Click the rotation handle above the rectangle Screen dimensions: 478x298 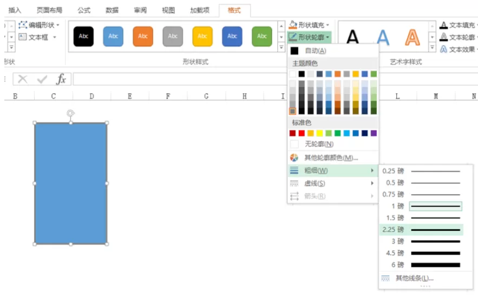[x=70, y=113]
